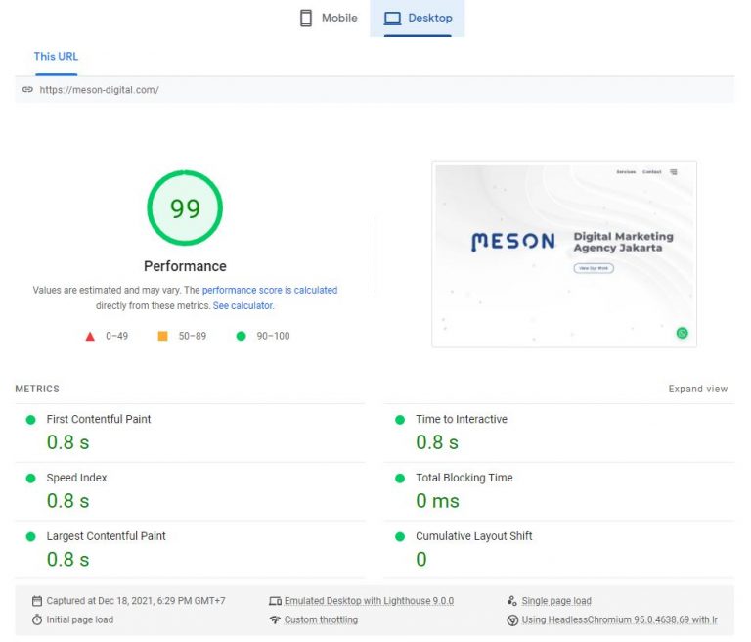Viewport: 751px width, 642px height.
Task: Click the devices icon beside Emulated Desktop
Action: tap(275, 601)
